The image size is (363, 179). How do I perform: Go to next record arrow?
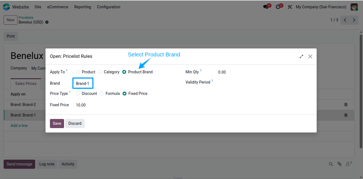(x=354, y=20)
